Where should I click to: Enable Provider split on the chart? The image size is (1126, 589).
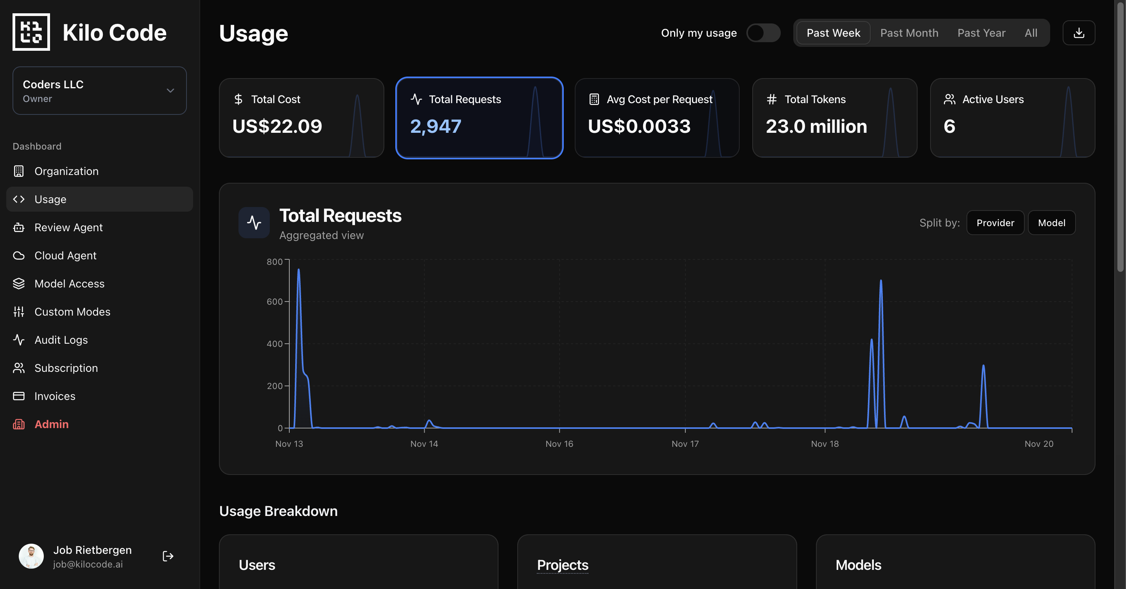[x=995, y=223]
